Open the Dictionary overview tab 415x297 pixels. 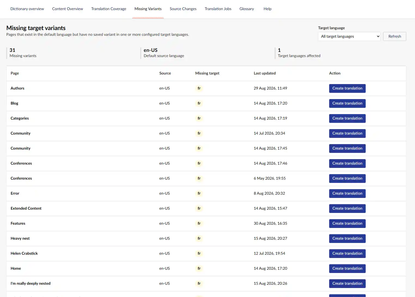[27, 9]
